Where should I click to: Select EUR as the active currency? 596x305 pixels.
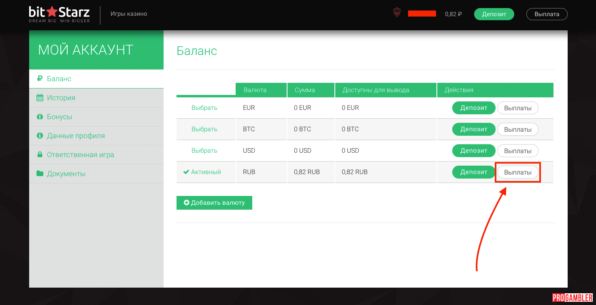pyautogui.click(x=204, y=108)
